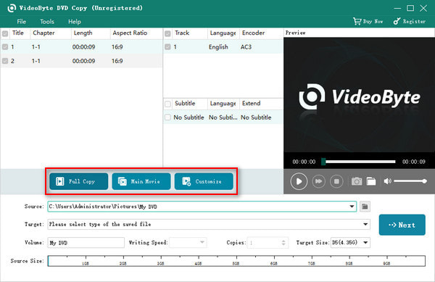Take a snapshot with the camera icon
This screenshot has width=435, height=282.
point(357,181)
